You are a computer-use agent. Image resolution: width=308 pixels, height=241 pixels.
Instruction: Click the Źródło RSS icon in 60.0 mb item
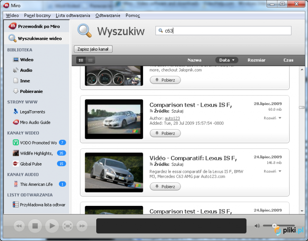[151, 111]
